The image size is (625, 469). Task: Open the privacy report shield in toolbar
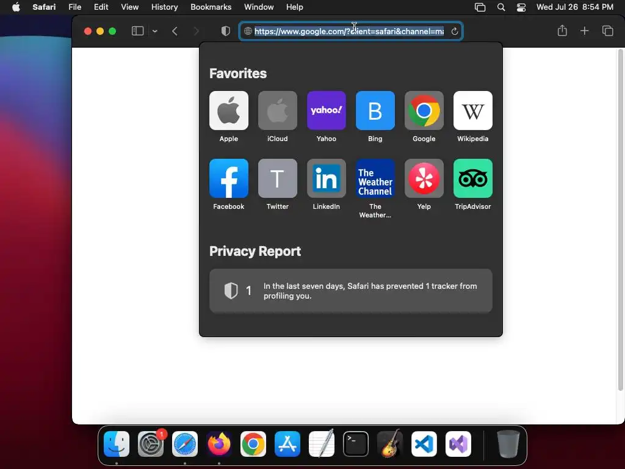click(226, 31)
